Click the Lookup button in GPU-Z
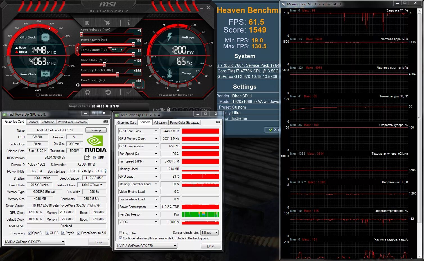The image size is (424, 261). [96, 130]
